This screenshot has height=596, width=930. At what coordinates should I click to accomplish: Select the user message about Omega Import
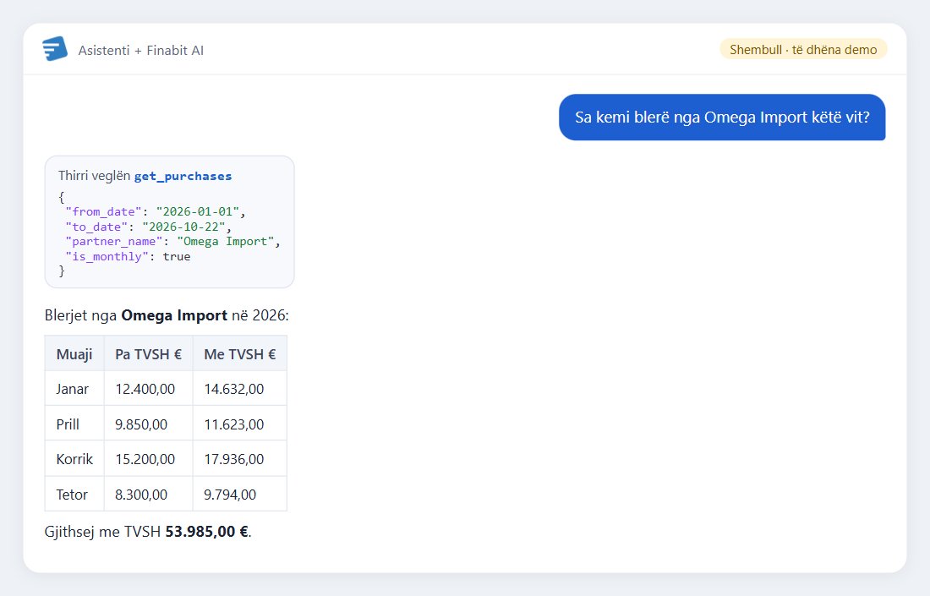tap(722, 118)
